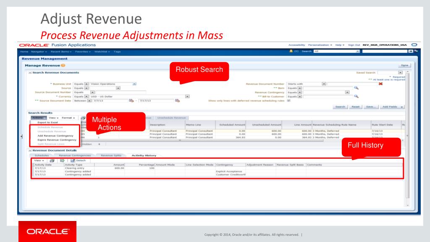The height and width of the screenshot is (242, 430).
Task: Choose Add Revenue Contingency action
Action: (x=55, y=136)
